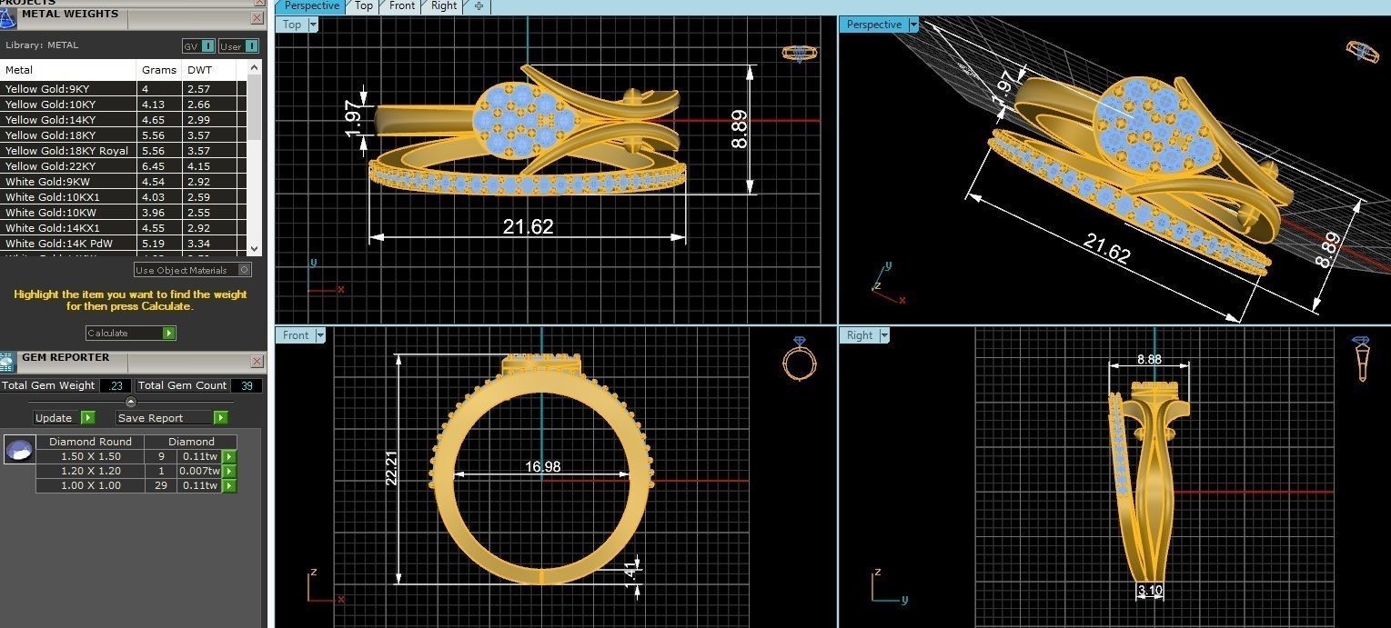Collapse Gem Reporter totals with round arrow
The height and width of the screenshot is (628, 1391).
click(x=130, y=402)
